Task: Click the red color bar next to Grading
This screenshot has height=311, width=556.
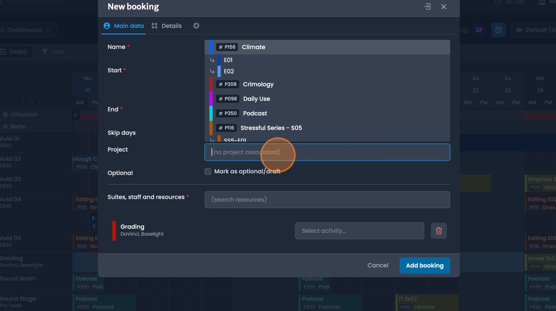Action: tap(114, 231)
